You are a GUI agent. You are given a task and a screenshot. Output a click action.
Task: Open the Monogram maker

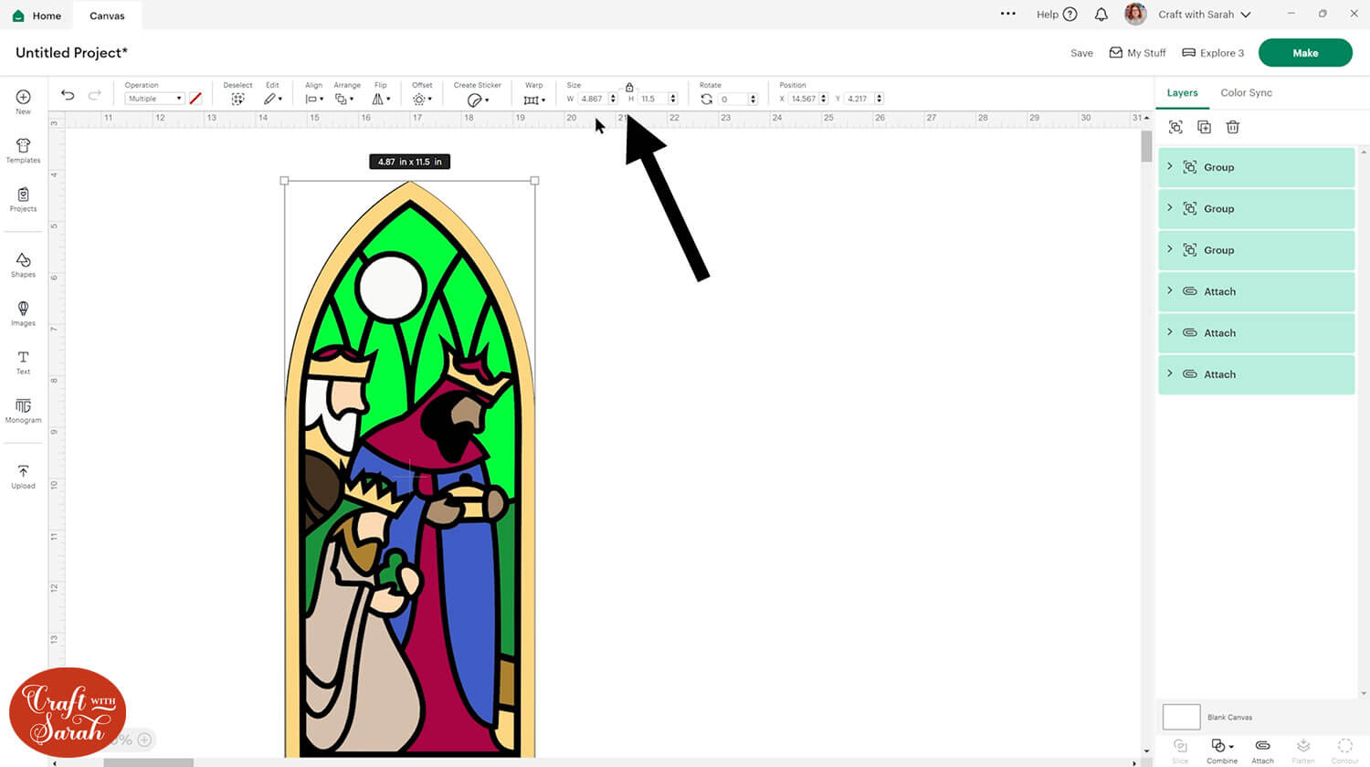pos(23,410)
